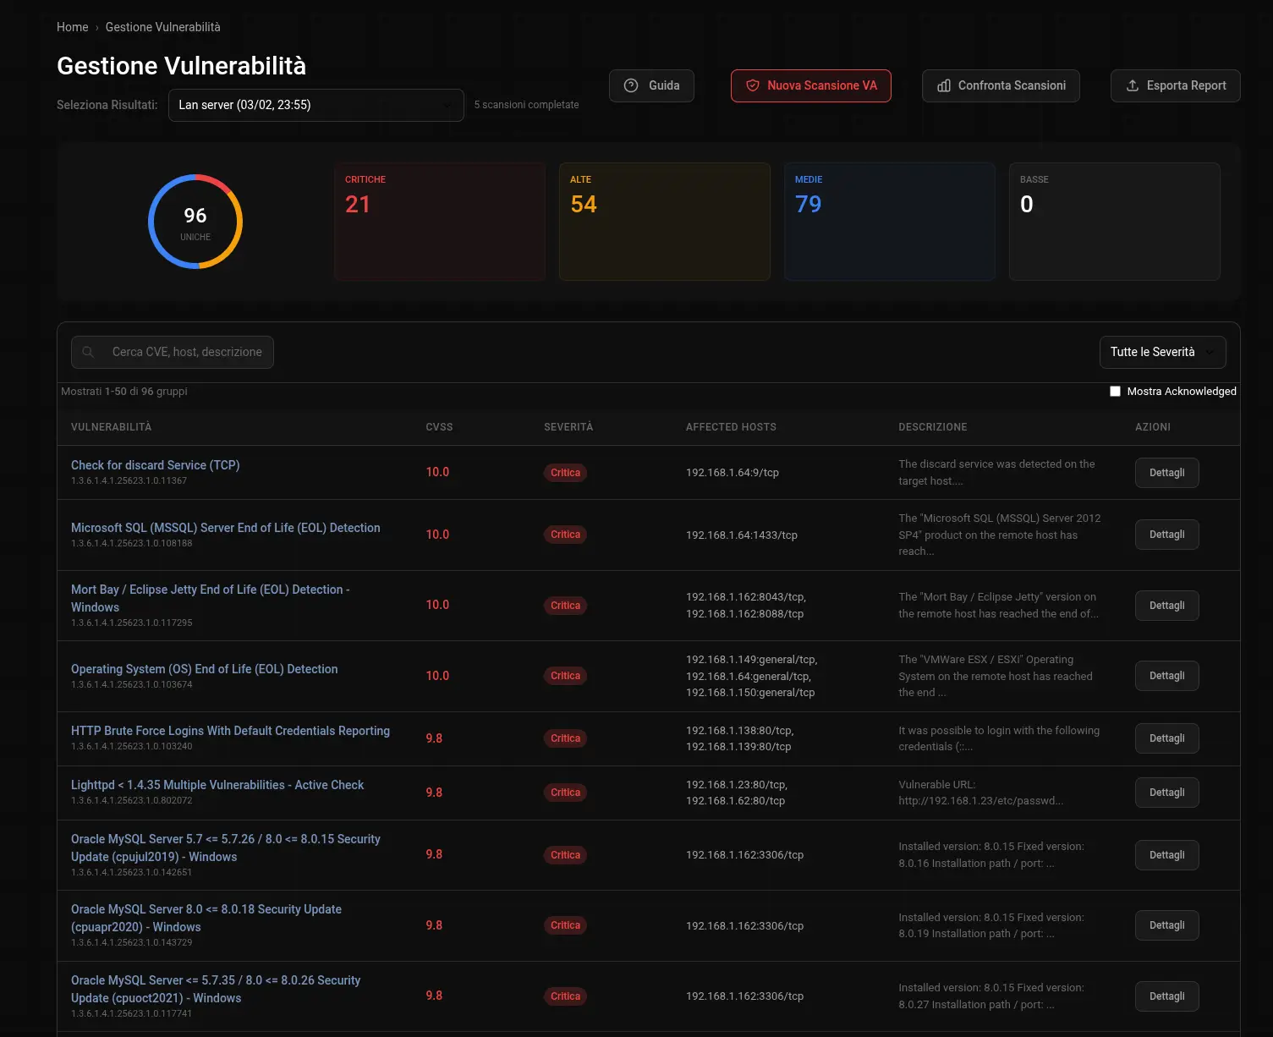Click the magnifier icon in the search bar
1273x1037 pixels.
89,352
